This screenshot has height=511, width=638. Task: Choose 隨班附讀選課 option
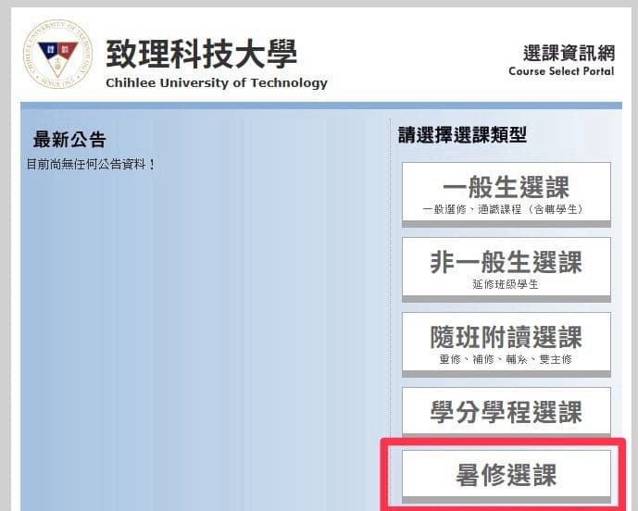[507, 344]
